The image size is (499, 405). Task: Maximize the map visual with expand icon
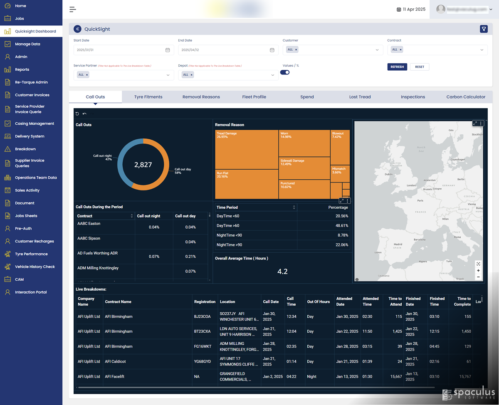point(475,123)
